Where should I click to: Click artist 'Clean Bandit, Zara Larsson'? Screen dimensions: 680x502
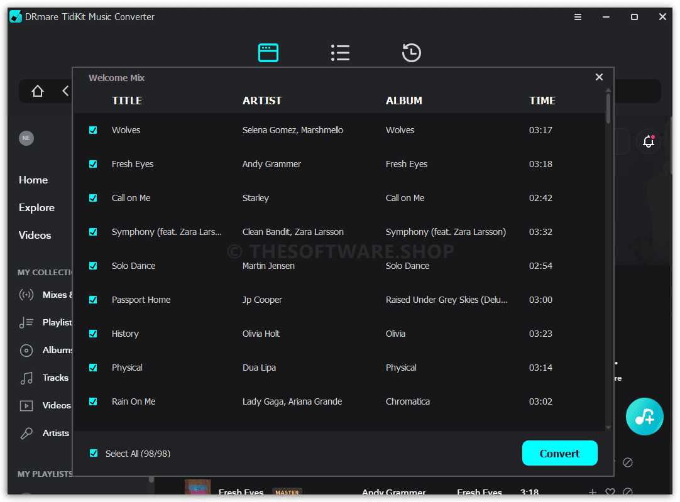pos(293,232)
